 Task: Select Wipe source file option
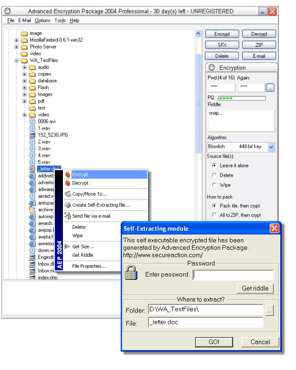214,185
